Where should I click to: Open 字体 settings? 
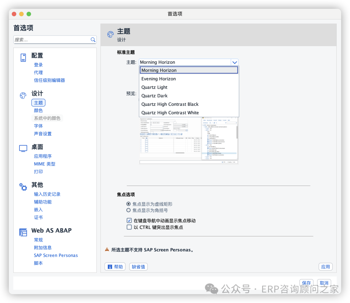coord(38,126)
